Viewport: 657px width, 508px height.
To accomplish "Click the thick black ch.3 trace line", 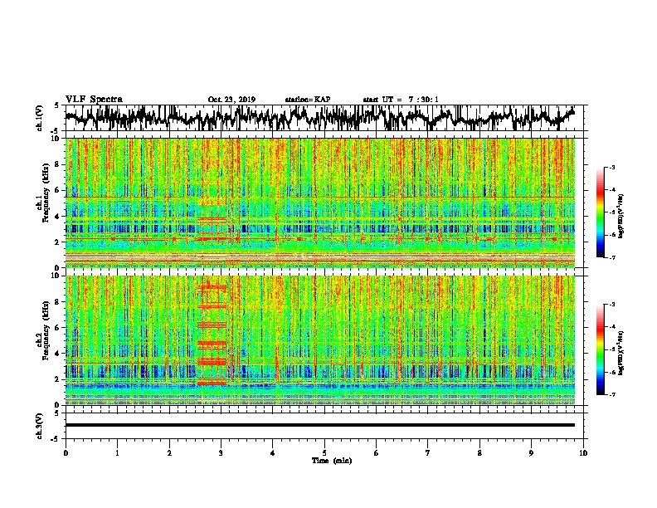I will tap(319, 425).
